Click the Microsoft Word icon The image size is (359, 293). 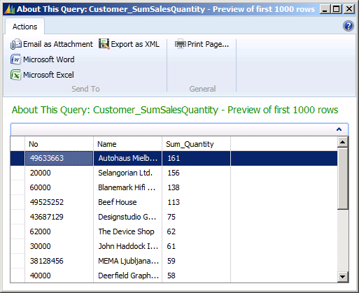[x=15, y=59]
